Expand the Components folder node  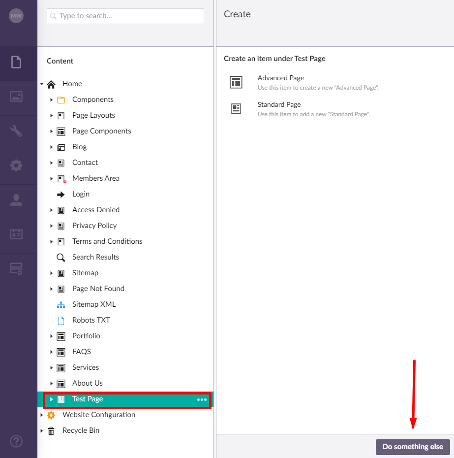(x=51, y=99)
